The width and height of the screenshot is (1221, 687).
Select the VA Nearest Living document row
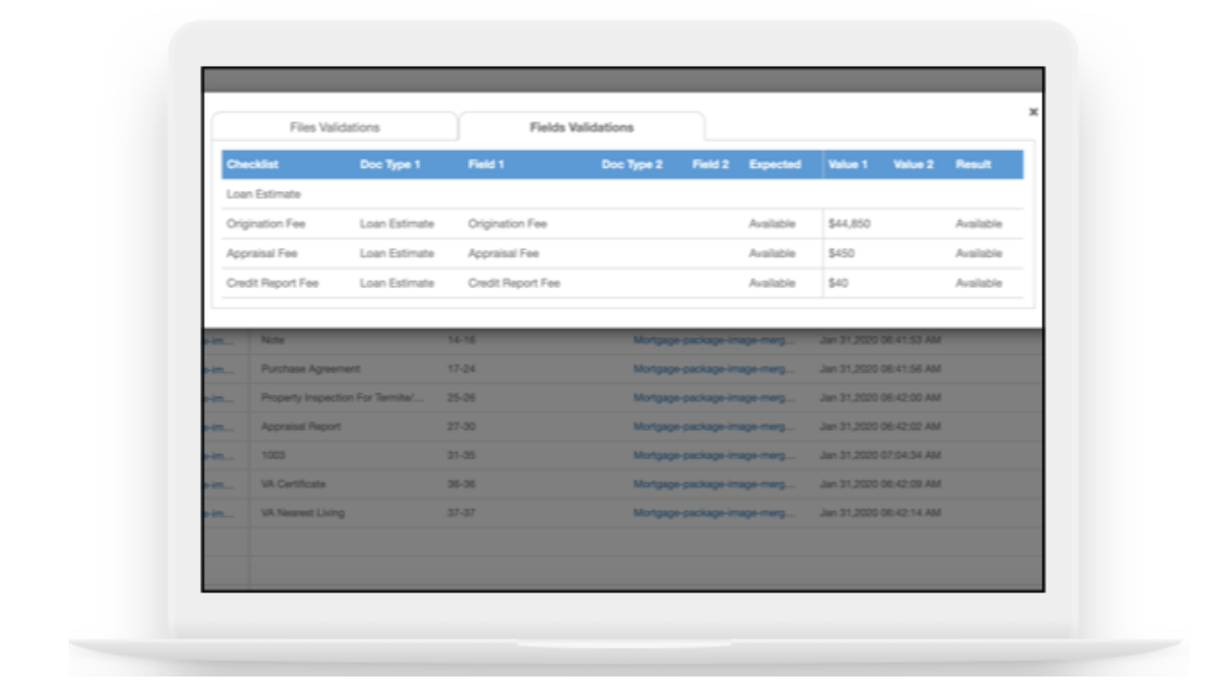coord(623,513)
